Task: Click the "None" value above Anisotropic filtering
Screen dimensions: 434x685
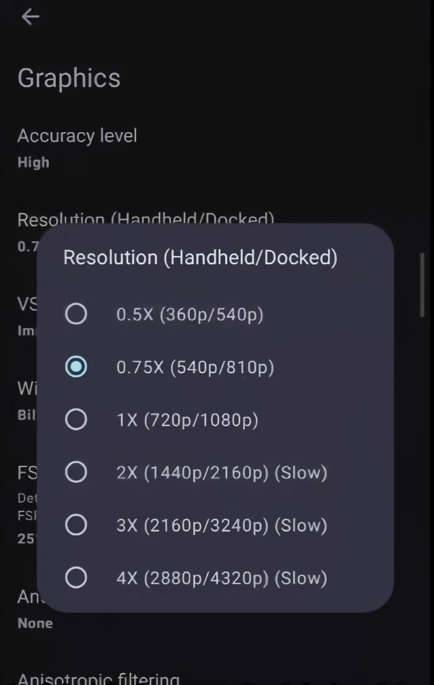Action: click(x=35, y=623)
